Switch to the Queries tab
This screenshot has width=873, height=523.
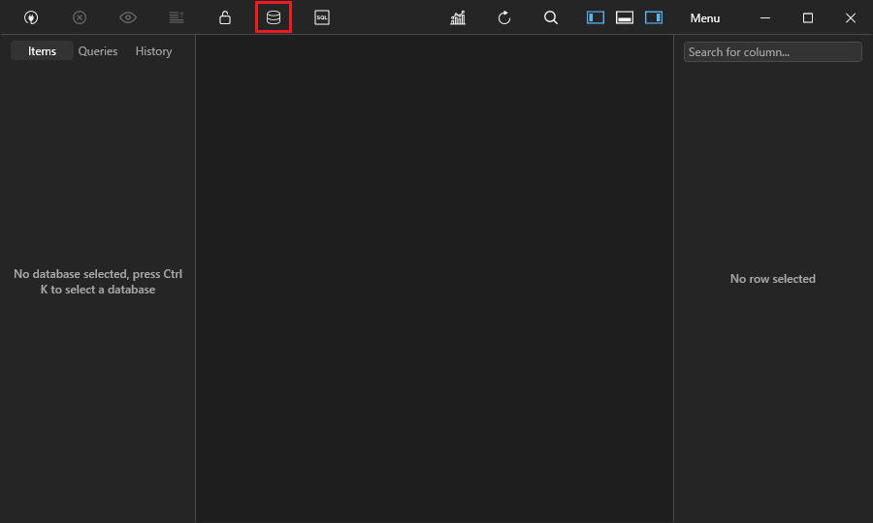pyautogui.click(x=98, y=51)
